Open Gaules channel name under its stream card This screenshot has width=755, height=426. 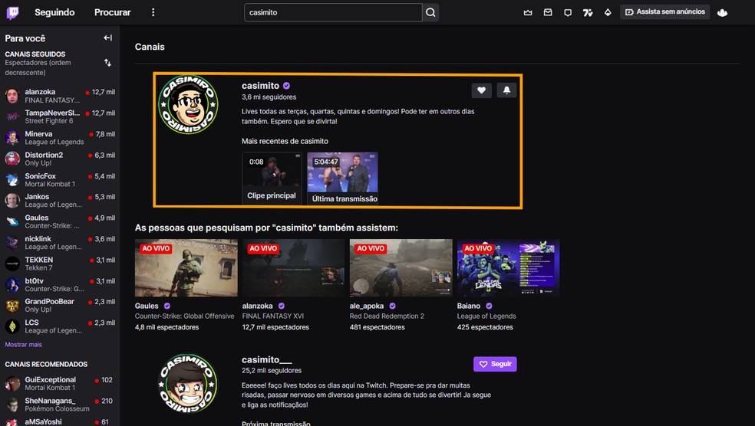(x=147, y=306)
